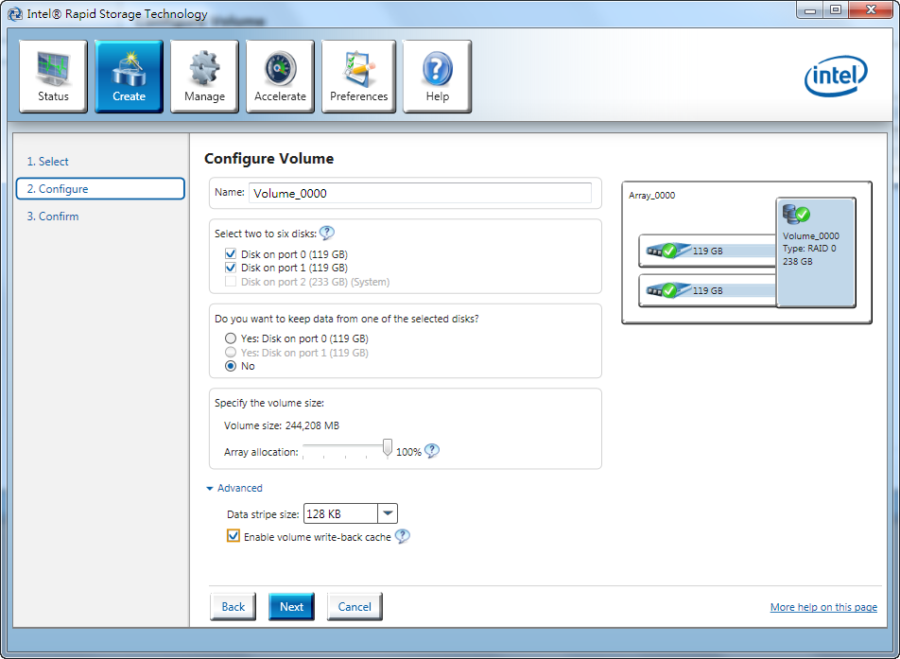
Task: Open the Accelerate gauge icon
Action: coord(280,77)
